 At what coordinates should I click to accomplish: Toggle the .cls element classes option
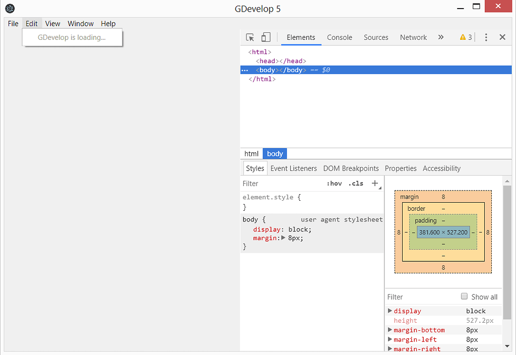click(356, 184)
